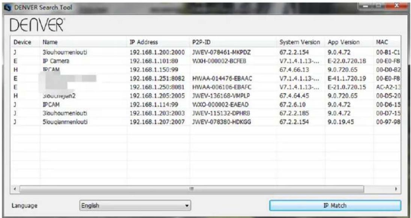Screen dimensions: 411x218
Task: Select IP address 192.168.1.101:80
Action: point(154,61)
